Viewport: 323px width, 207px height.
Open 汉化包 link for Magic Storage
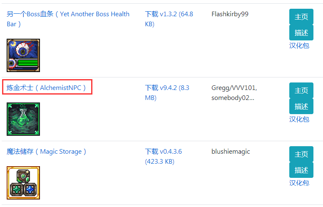(299, 183)
